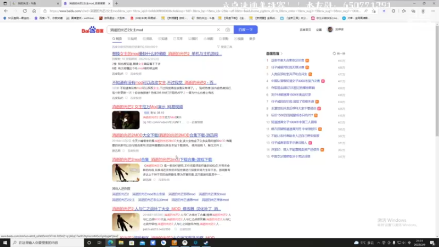Viewport: 439px width, 247px height.
Task: Switch to the 采购 tab
Action: [x=224, y=38]
